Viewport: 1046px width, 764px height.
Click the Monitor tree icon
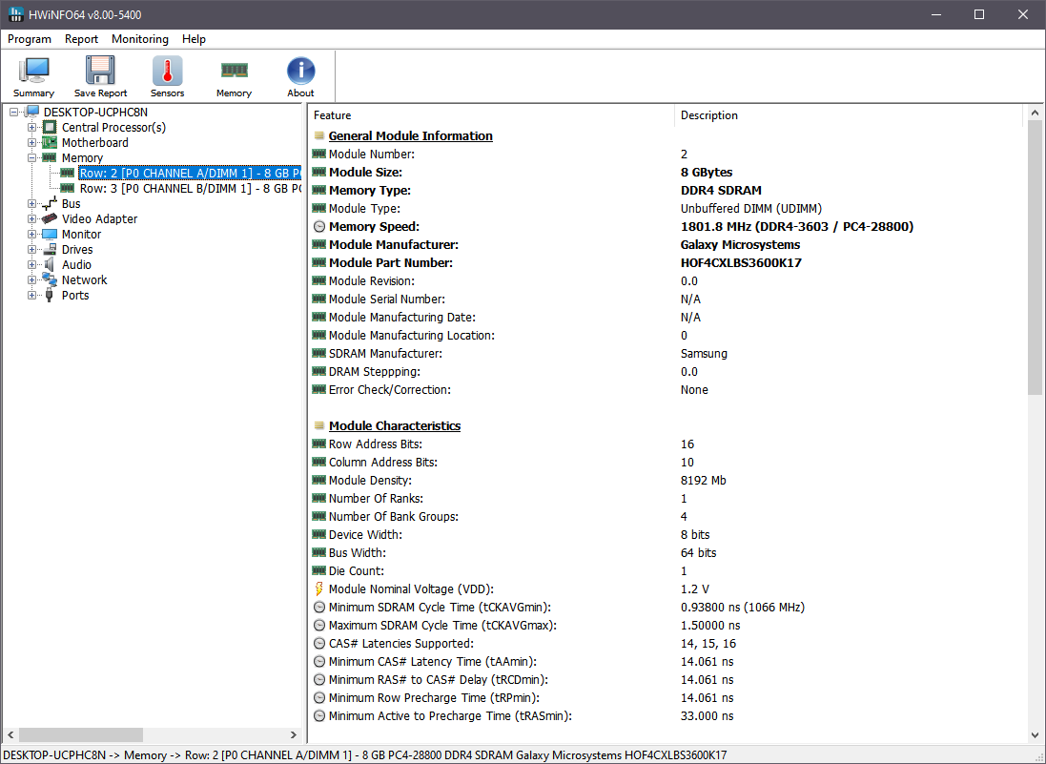pos(50,235)
